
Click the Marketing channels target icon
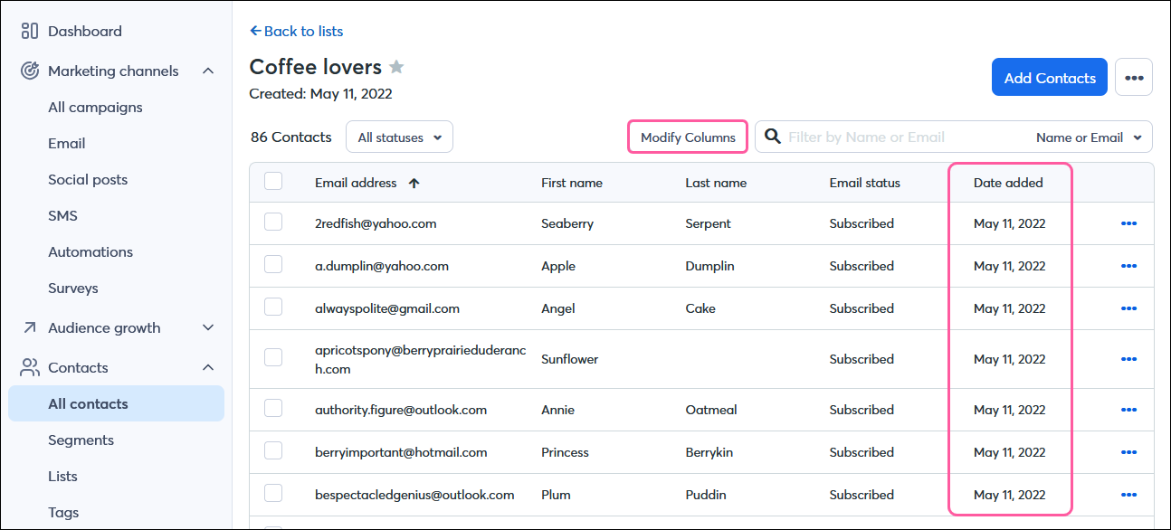30,71
